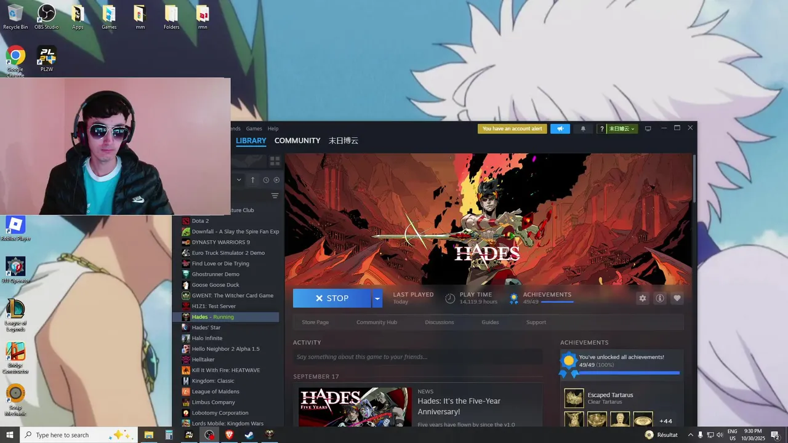Viewport: 788px width, 443px height.
Task: Open Hades game settings gear
Action: (x=643, y=298)
